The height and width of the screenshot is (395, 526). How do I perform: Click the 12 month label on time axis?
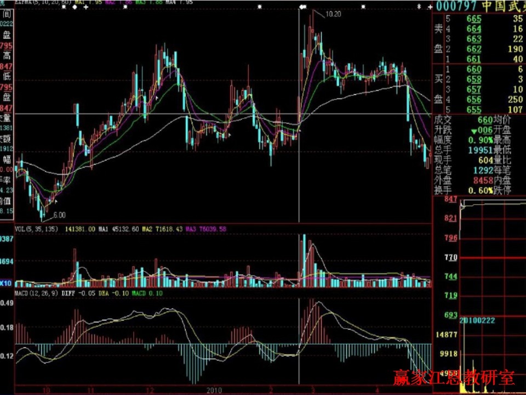(149, 390)
